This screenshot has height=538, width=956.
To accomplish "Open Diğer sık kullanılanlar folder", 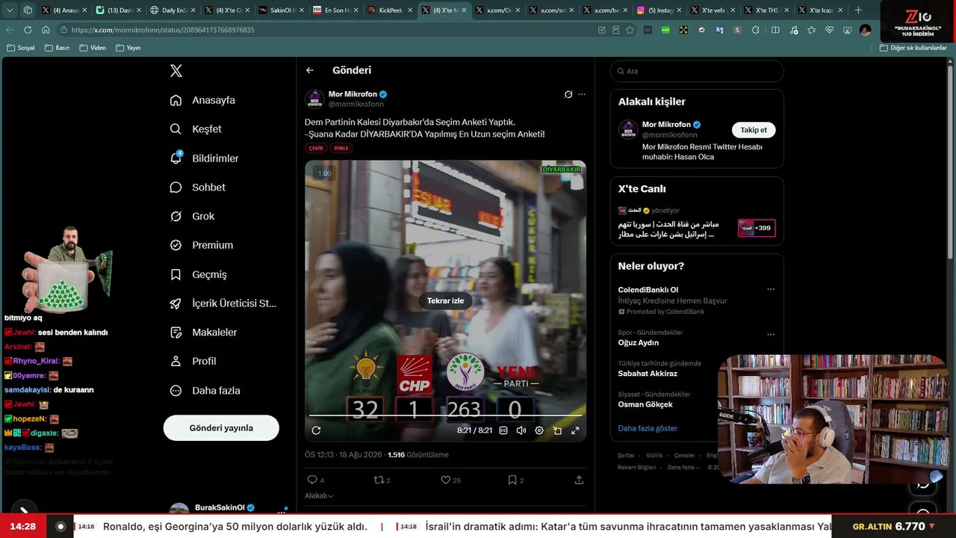I will pos(913,48).
